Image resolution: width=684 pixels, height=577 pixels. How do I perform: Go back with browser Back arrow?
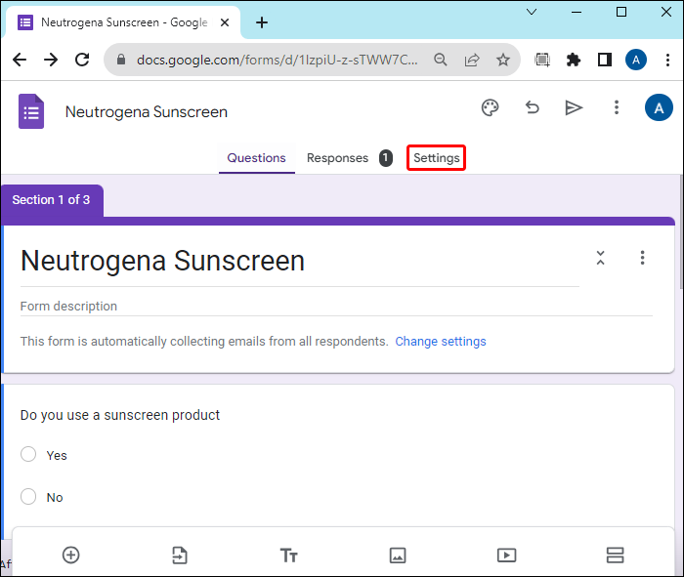[20, 60]
